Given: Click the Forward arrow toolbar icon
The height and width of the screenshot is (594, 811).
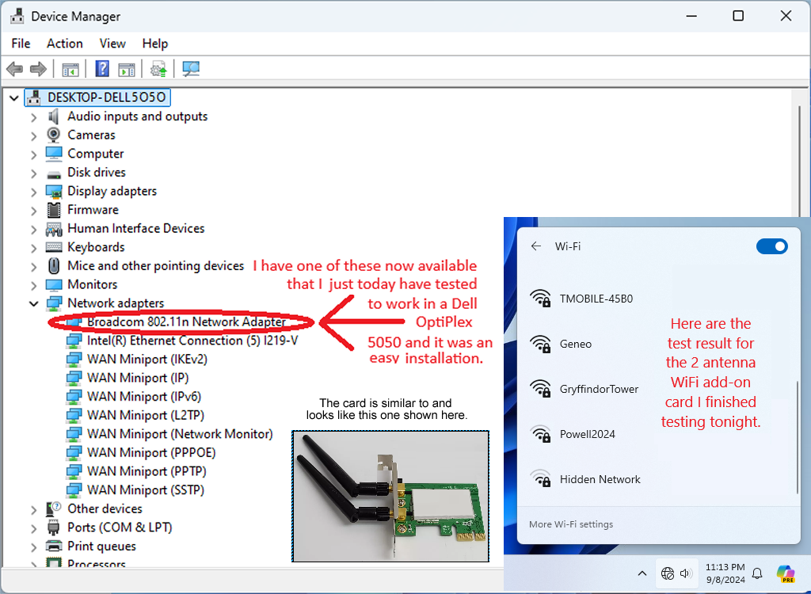Looking at the screenshot, I should (x=38, y=69).
